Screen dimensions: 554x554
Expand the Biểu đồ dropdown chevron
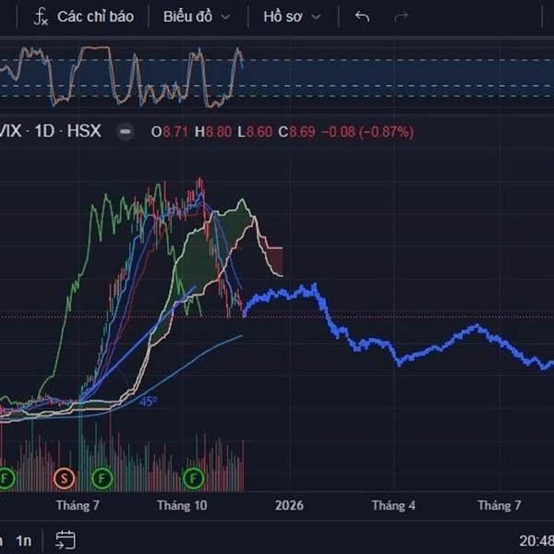[x=225, y=17]
